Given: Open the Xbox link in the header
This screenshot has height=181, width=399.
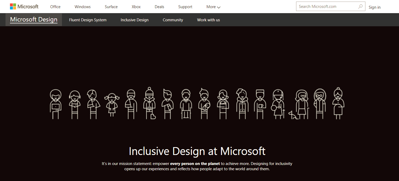Looking at the screenshot, I should (136, 7).
